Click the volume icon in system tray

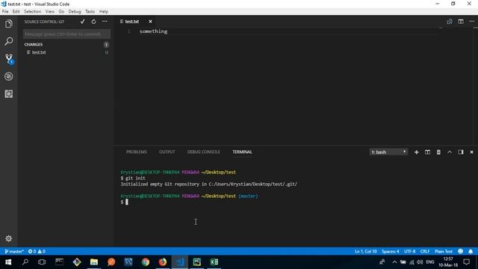(420, 262)
